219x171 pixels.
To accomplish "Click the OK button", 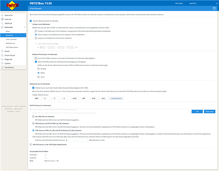I will (197, 112).
